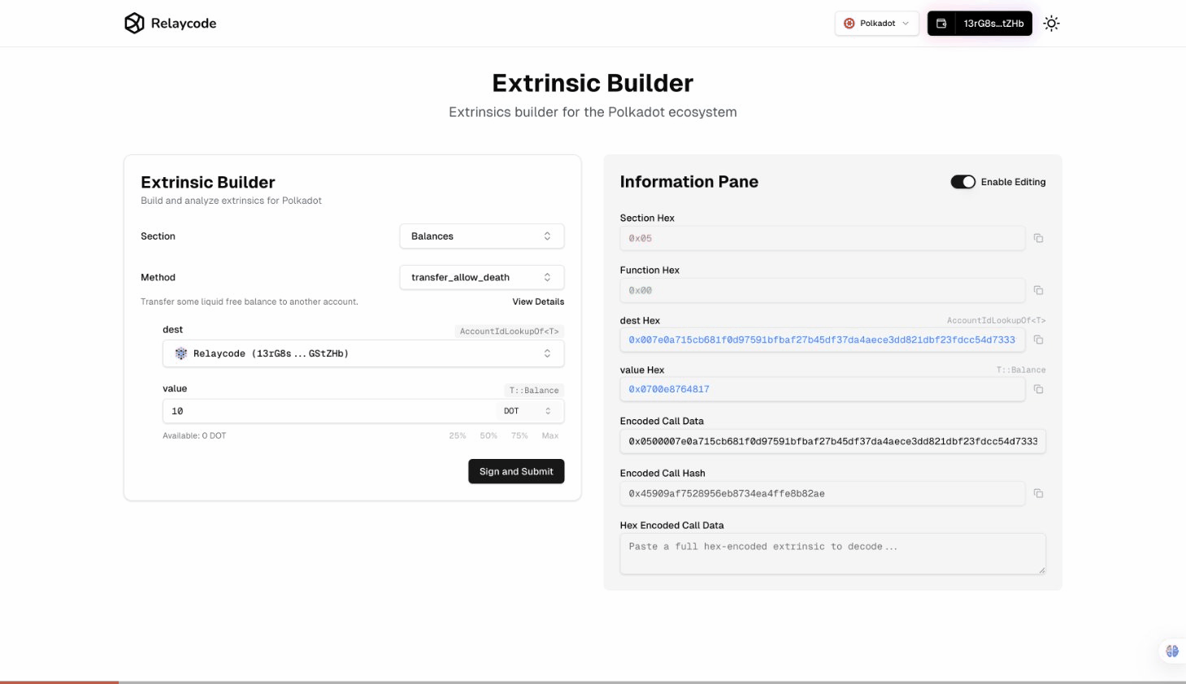The height and width of the screenshot is (684, 1186).
Task: Click the Hex Encoded Call Data paste field
Action: click(x=832, y=552)
